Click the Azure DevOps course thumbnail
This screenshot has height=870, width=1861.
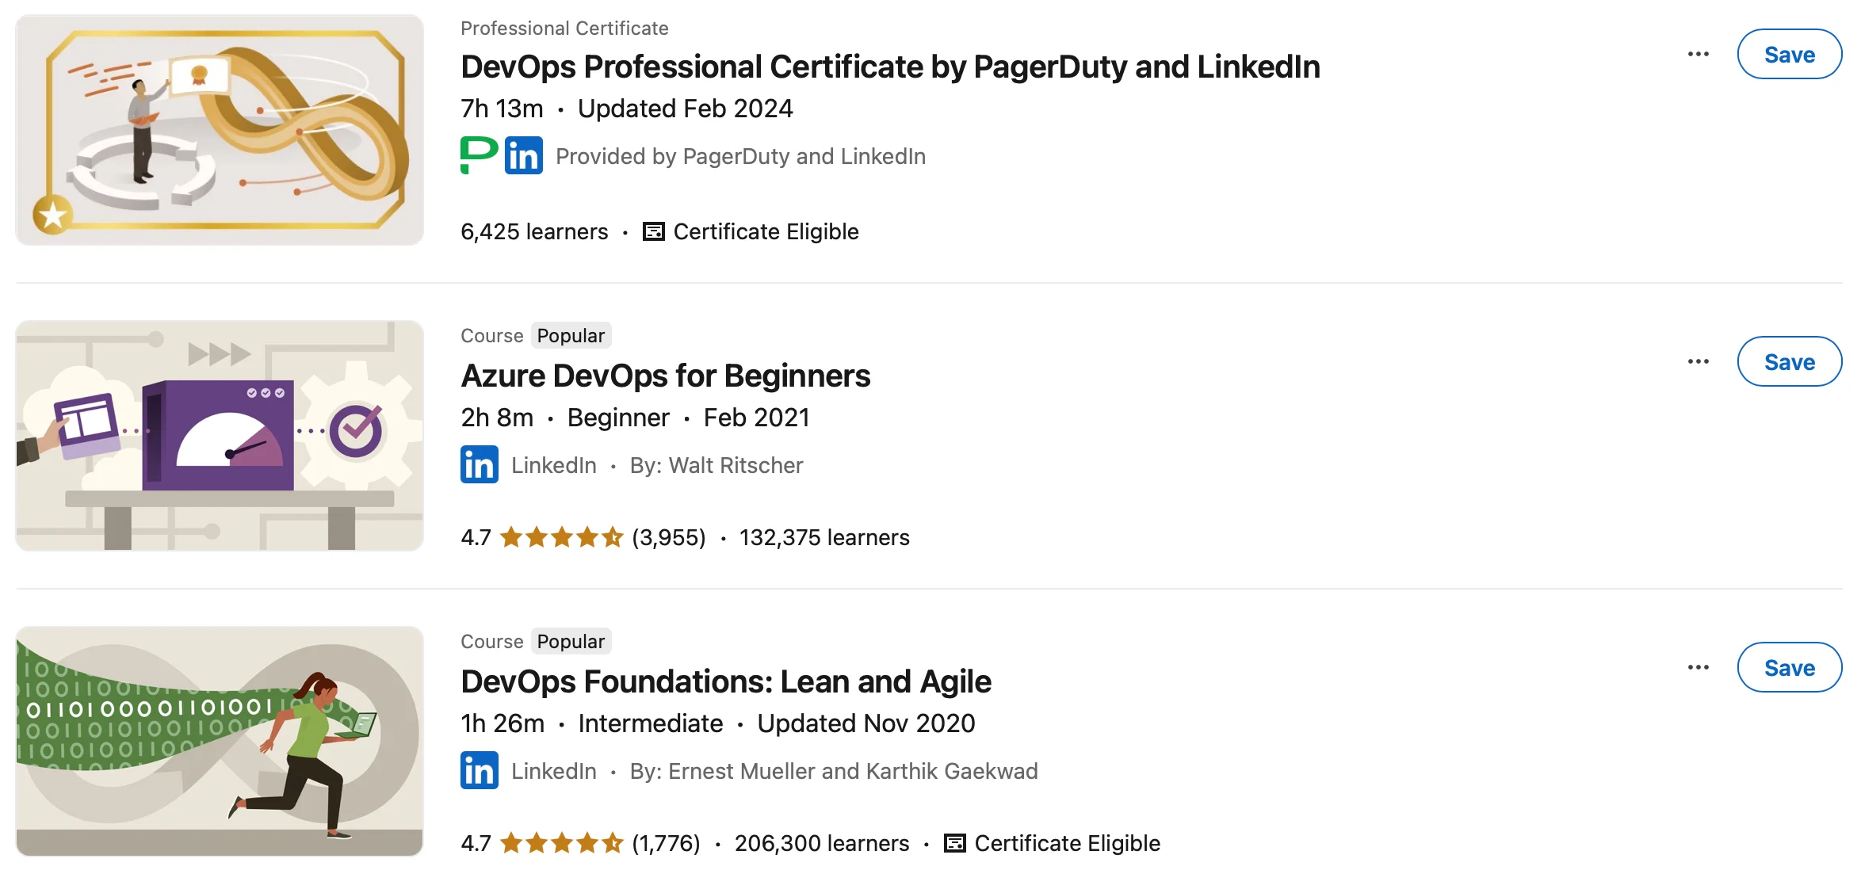(219, 434)
